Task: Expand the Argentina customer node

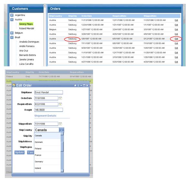Action: [12, 15]
